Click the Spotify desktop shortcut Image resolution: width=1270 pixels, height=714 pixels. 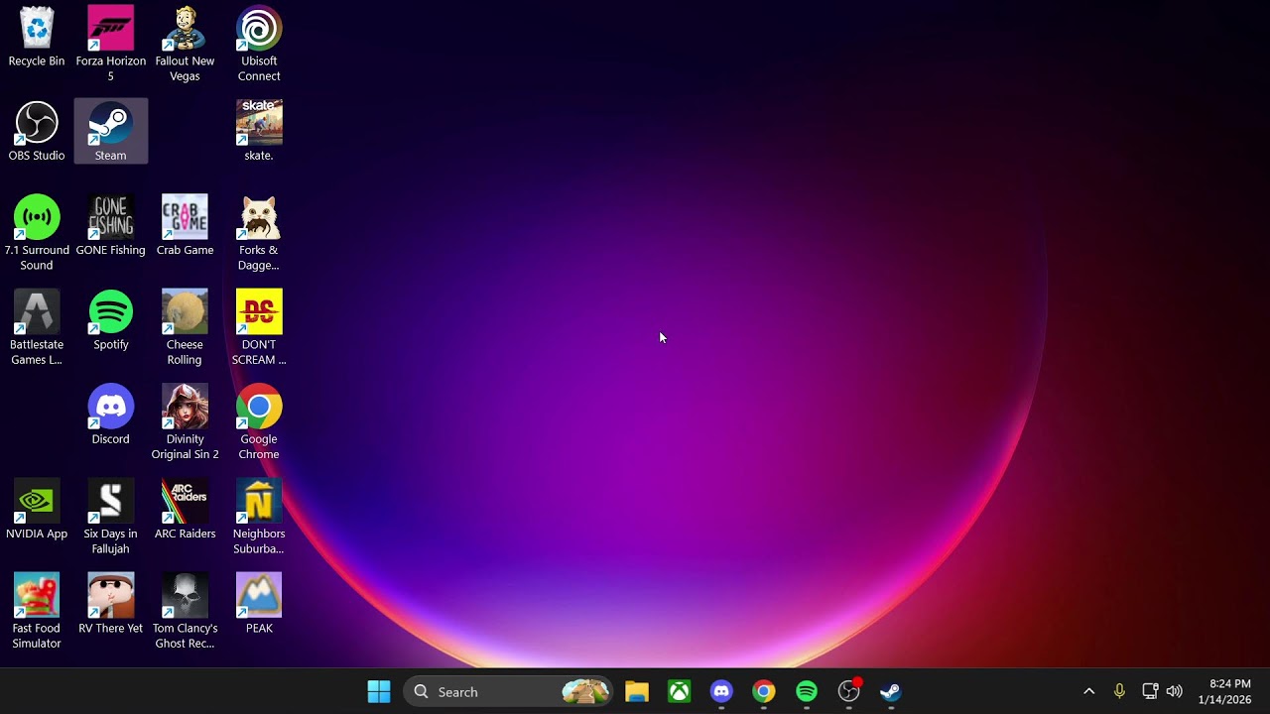(110, 320)
